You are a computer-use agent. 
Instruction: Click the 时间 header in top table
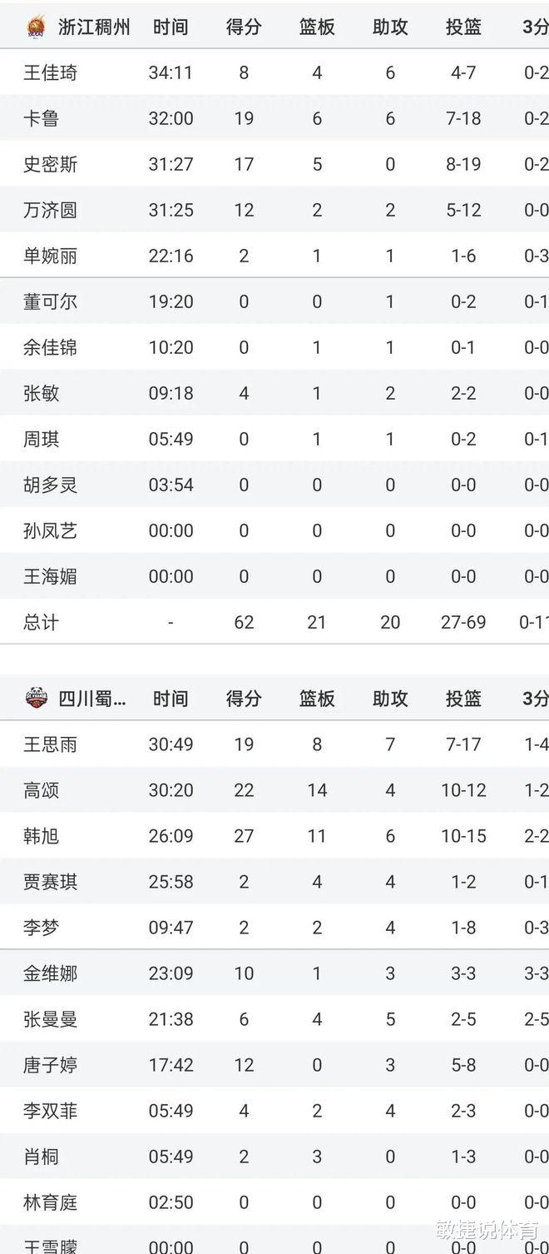click(171, 27)
